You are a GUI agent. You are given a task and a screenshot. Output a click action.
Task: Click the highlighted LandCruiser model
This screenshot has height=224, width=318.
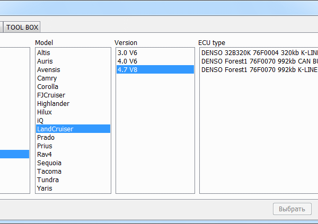pyautogui.click(x=73, y=129)
